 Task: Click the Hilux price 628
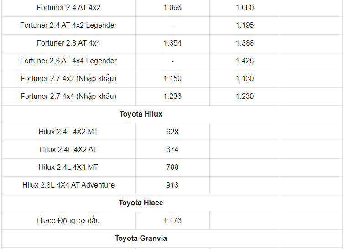tap(172, 132)
